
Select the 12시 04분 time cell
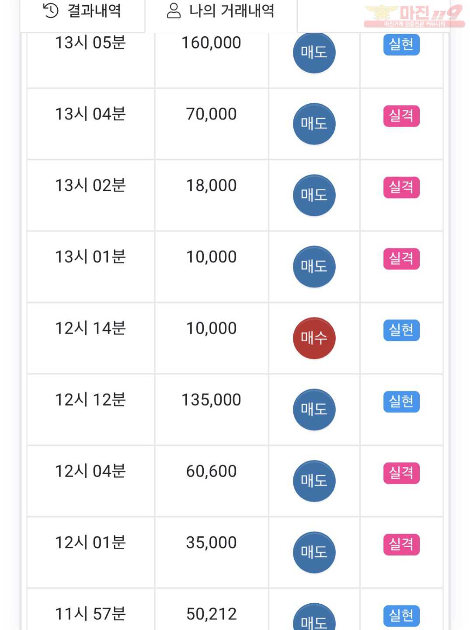coord(91,481)
